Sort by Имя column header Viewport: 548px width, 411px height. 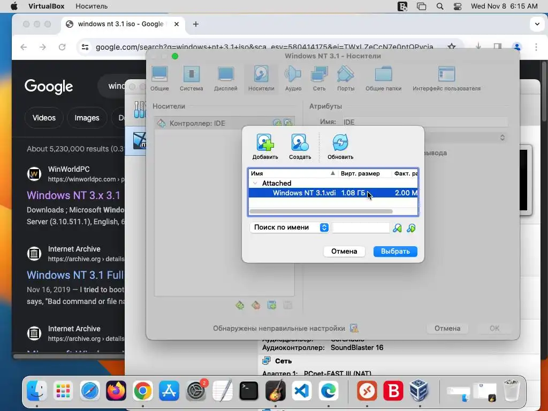[x=293, y=173]
